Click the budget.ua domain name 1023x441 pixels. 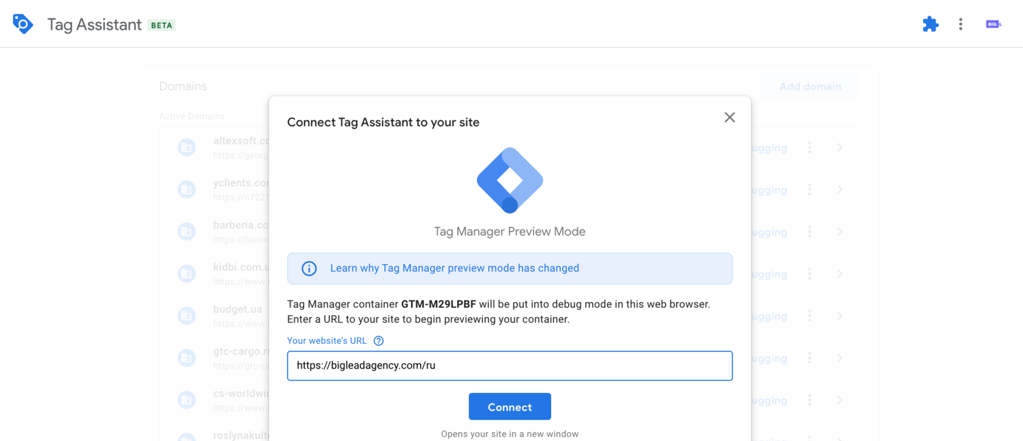237,309
